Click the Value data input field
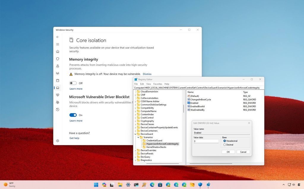The image size is (304, 189). 206,141
